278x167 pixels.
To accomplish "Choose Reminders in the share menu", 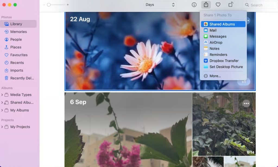I will click(x=223, y=55).
